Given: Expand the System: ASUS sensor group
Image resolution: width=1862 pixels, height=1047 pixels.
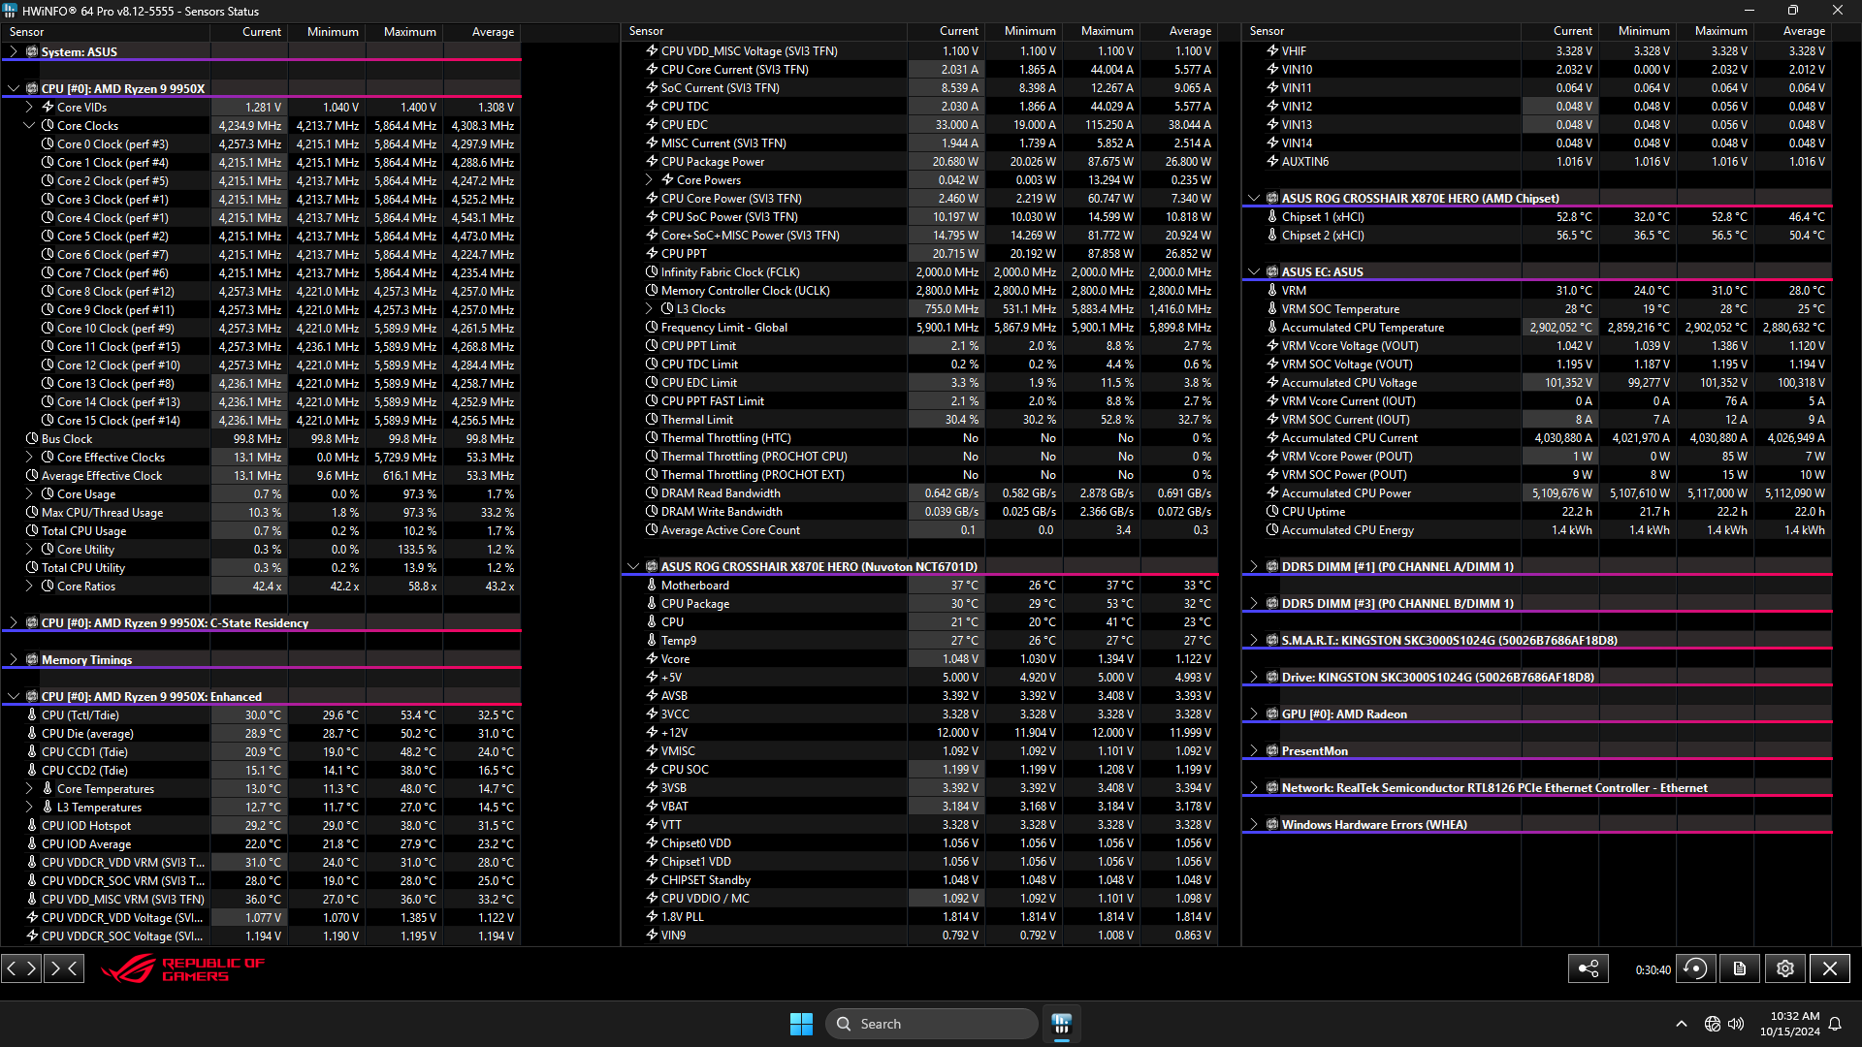Looking at the screenshot, I should (x=14, y=51).
